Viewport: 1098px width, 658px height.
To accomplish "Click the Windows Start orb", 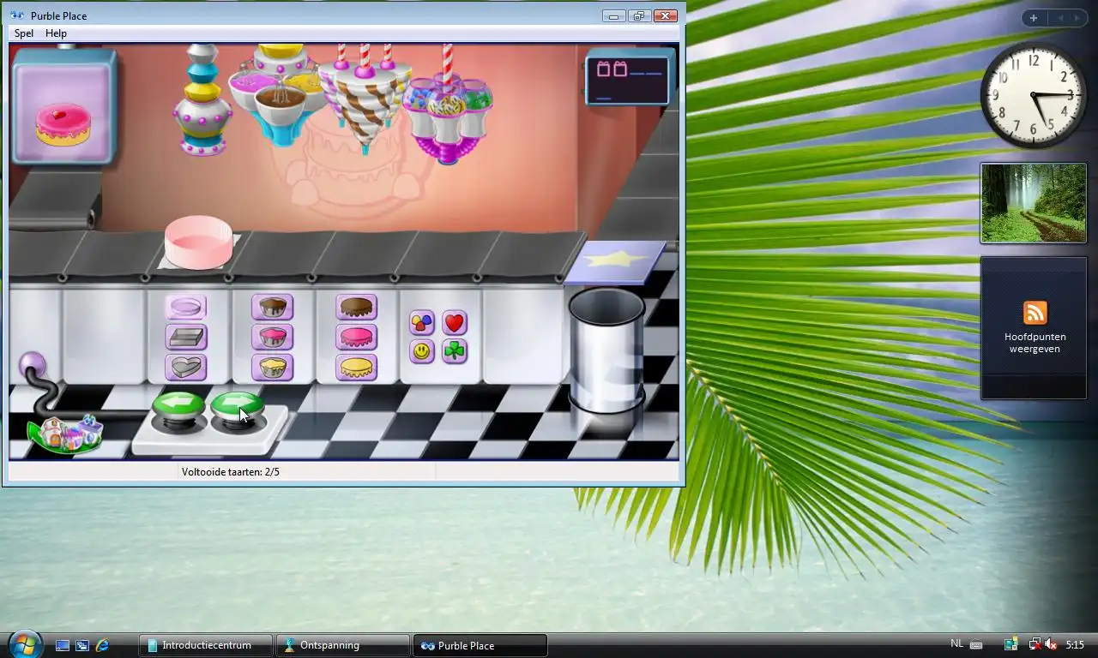I will [x=25, y=643].
